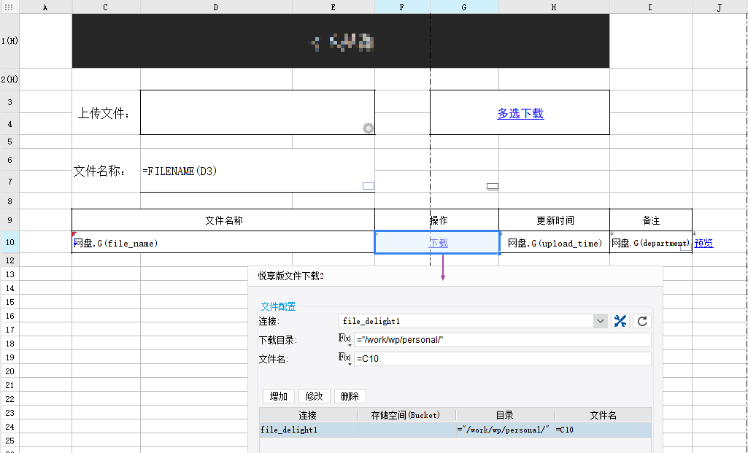Select the 网盘.G(department) cell
The width and height of the screenshot is (748, 453).
click(651, 243)
